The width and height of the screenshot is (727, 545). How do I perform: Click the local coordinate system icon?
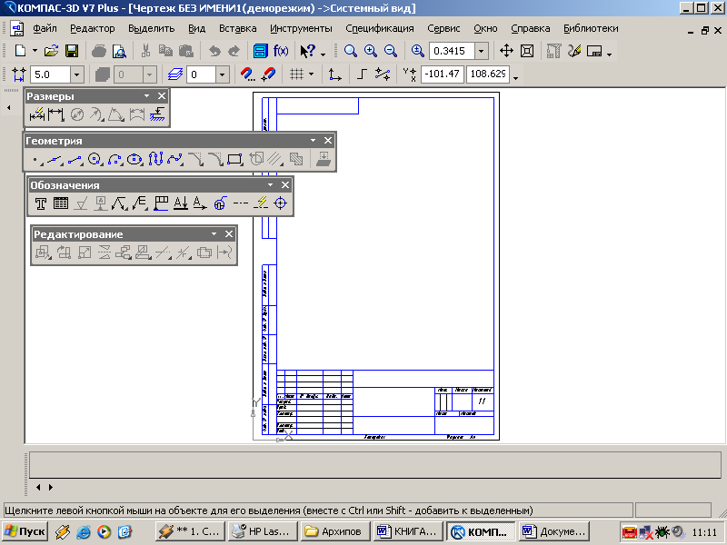(x=334, y=74)
